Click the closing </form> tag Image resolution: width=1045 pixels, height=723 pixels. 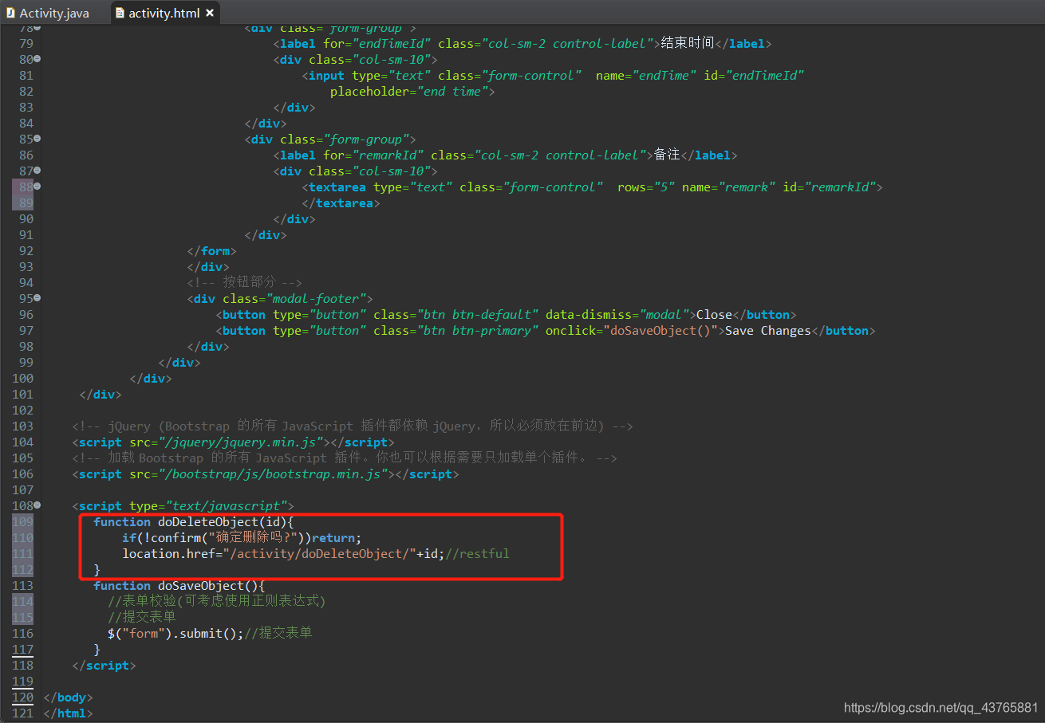coord(211,251)
